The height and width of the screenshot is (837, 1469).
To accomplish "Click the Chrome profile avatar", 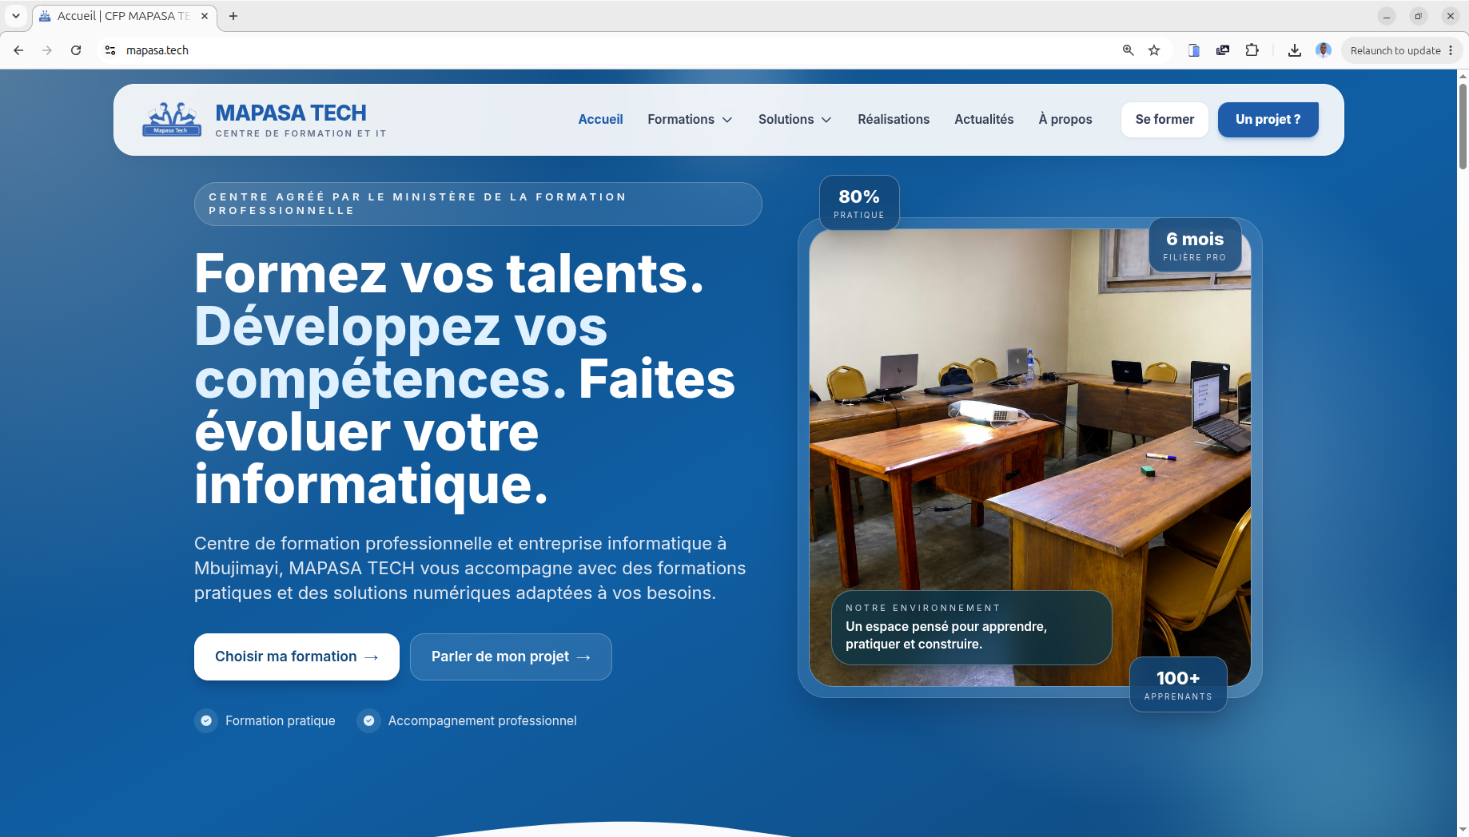I will pyautogui.click(x=1324, y=50).
